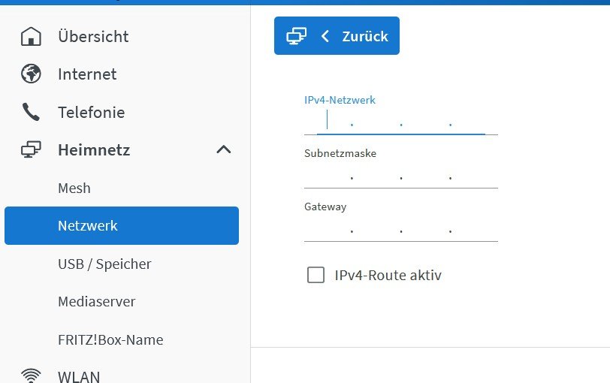Viewport: 610px width, 383px height.
Task: Click the Internet globe icon
Action: [31, 74]
